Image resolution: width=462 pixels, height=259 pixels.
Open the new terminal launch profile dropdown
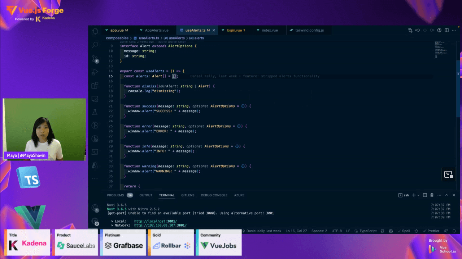(x=418, y=195)
